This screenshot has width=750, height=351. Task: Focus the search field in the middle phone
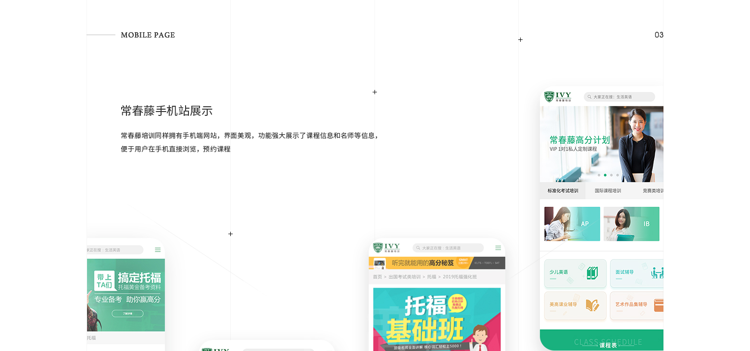point(448,248)
